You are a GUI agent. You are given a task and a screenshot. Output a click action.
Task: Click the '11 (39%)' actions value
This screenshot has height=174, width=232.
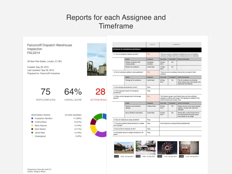coord(77,118)
